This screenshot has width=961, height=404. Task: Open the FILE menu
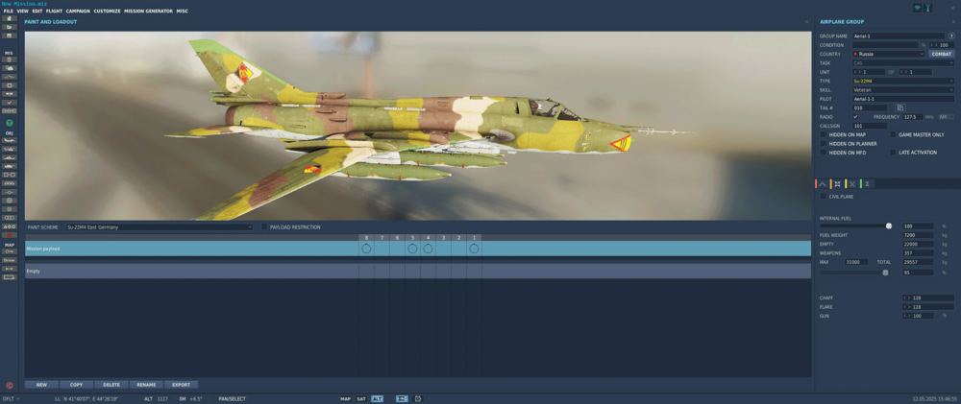pyautogui.click(x=8, y=11)
